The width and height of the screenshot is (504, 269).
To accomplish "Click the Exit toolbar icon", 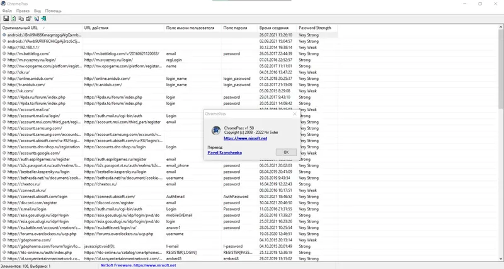I will pos(43,19).
